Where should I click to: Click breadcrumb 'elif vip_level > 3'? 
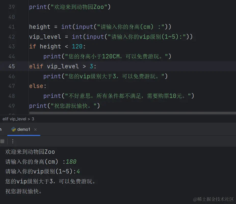tap(18, 119)
